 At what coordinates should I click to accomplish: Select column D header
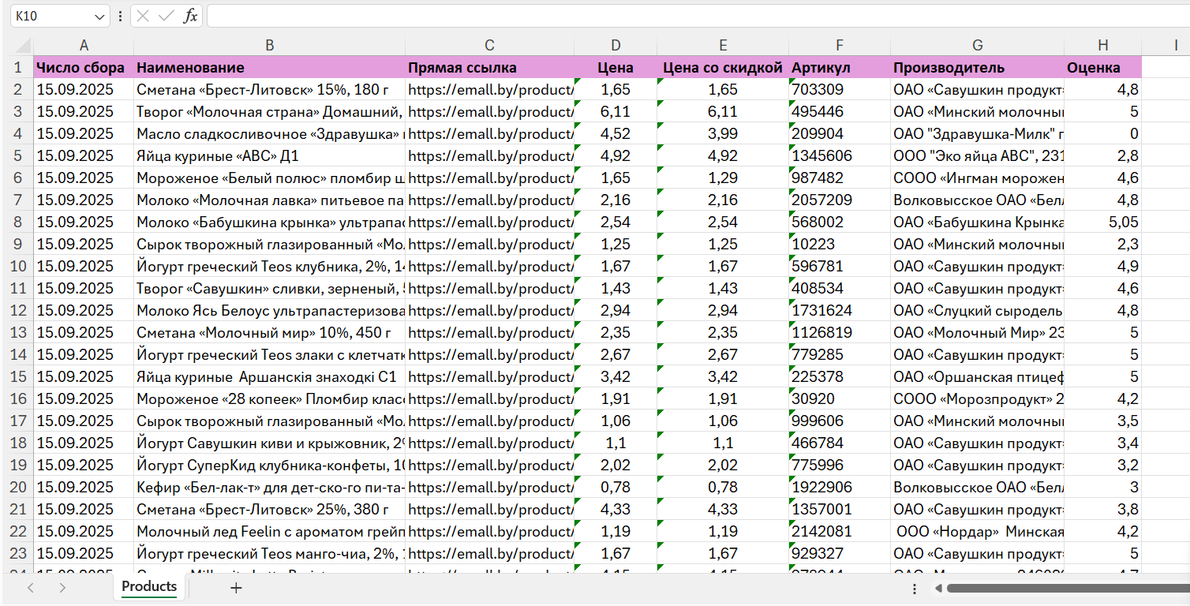pyautogui.click(x=616, y=45)
